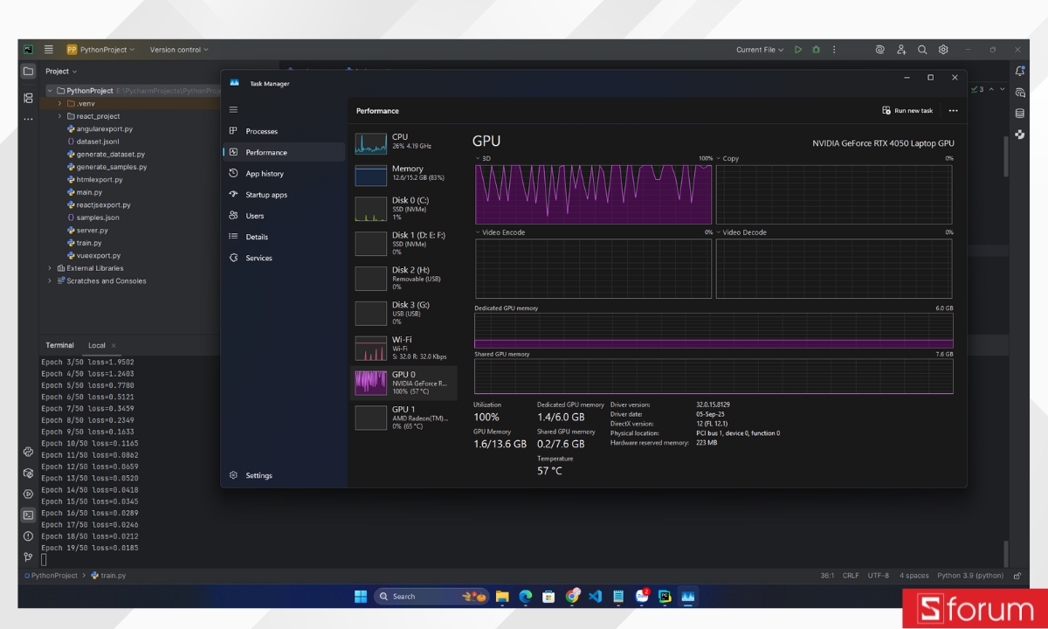
Task: Select the Local terminal tab
Action: (x=96, y=345)
